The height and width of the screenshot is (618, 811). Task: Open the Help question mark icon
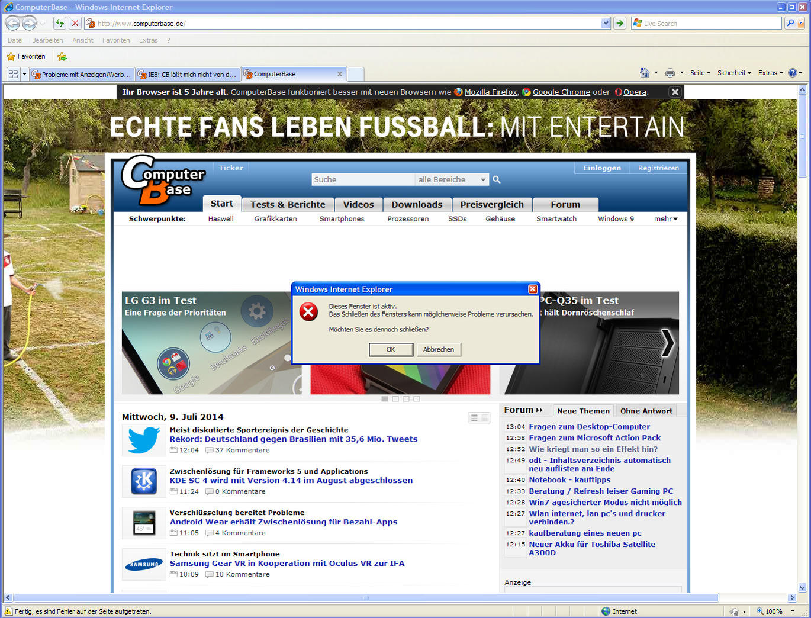click(x=793, y=73)
